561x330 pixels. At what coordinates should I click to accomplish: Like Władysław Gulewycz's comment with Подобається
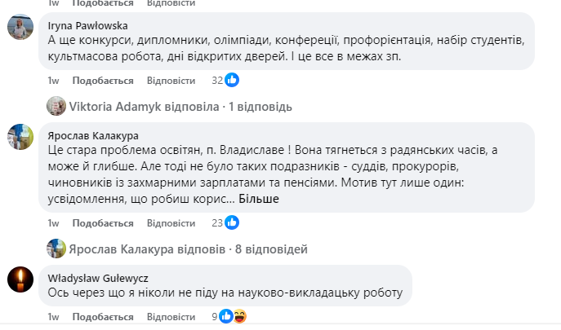(x=103, y=316)
